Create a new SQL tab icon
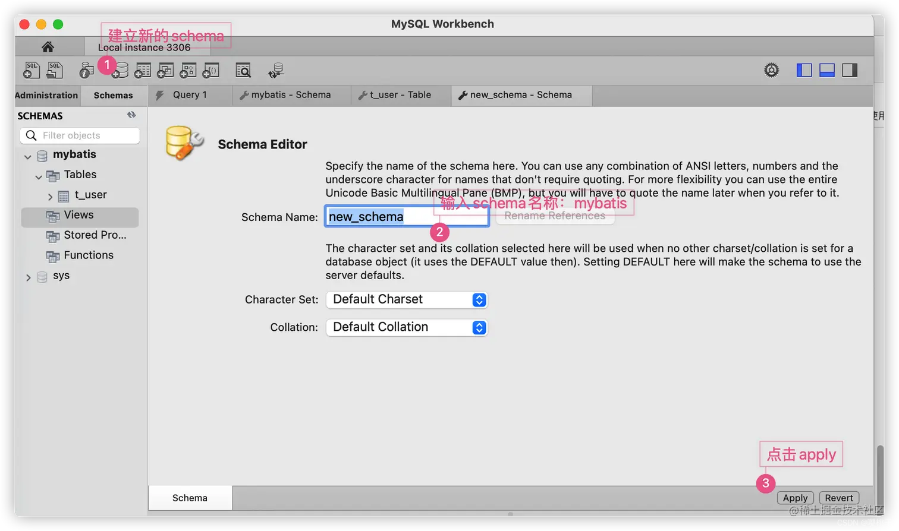 click(31, 70)
